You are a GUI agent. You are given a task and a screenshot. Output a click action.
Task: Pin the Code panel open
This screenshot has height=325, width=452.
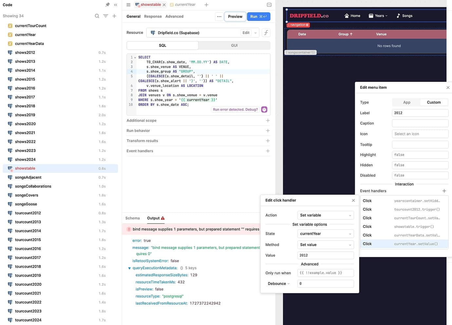(107, 5)
